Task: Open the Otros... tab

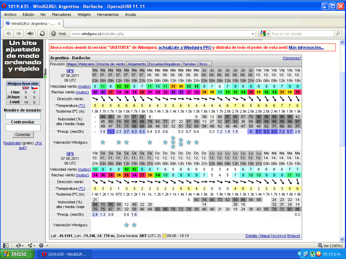Action: tap(204, 64)
